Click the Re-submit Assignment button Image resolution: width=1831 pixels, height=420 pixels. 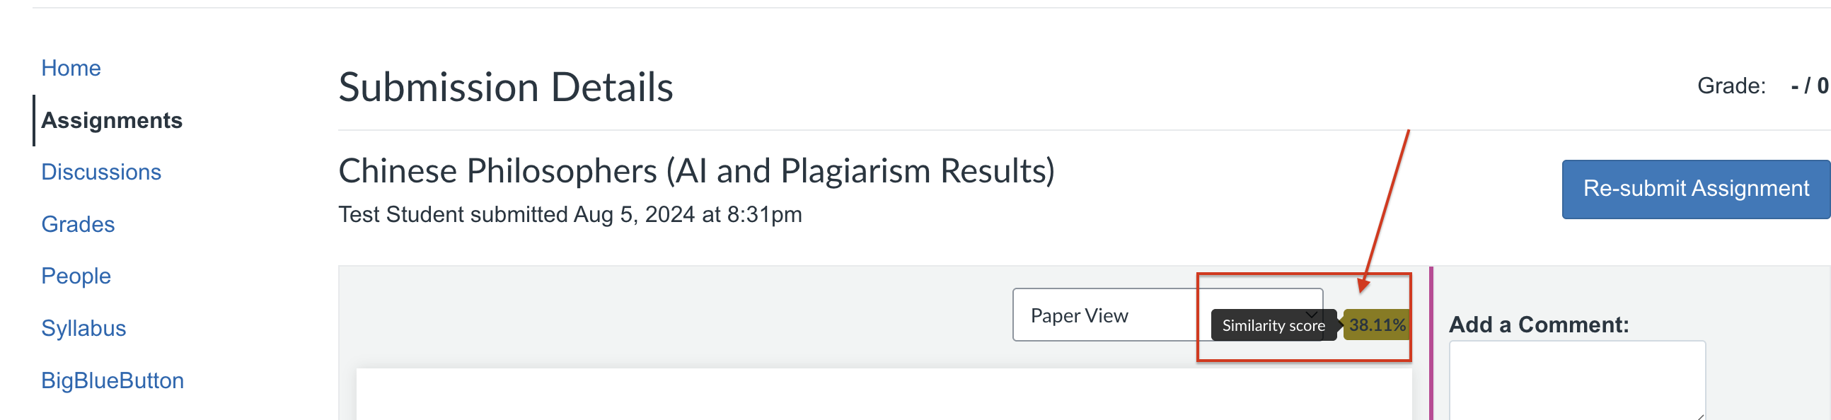[1695, 188]
